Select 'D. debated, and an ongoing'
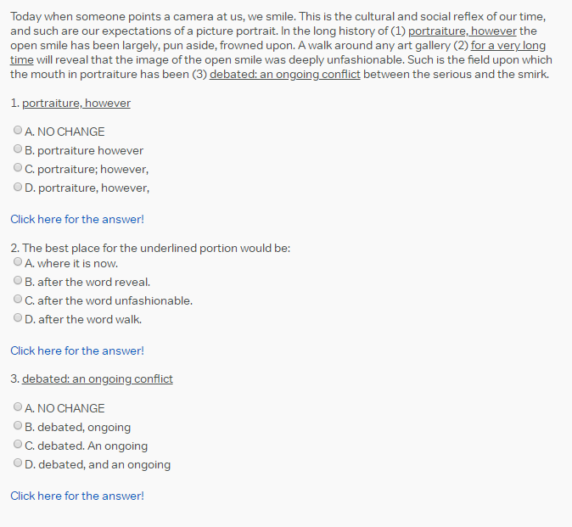 pos(18,463)
